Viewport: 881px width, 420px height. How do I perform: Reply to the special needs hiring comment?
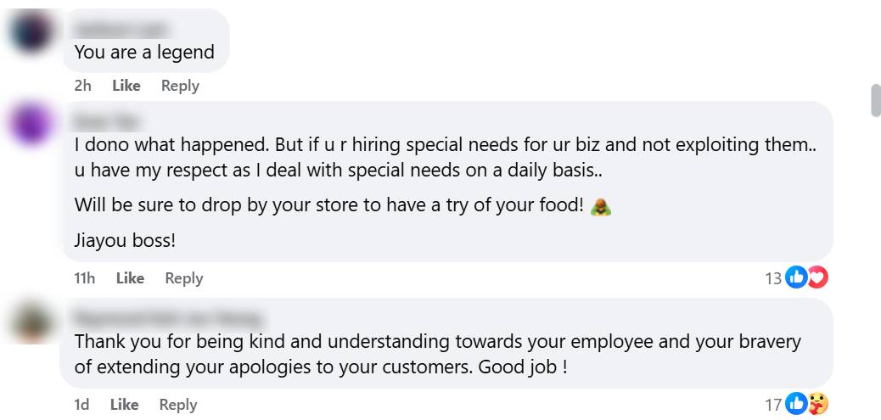tap(184, 278)
